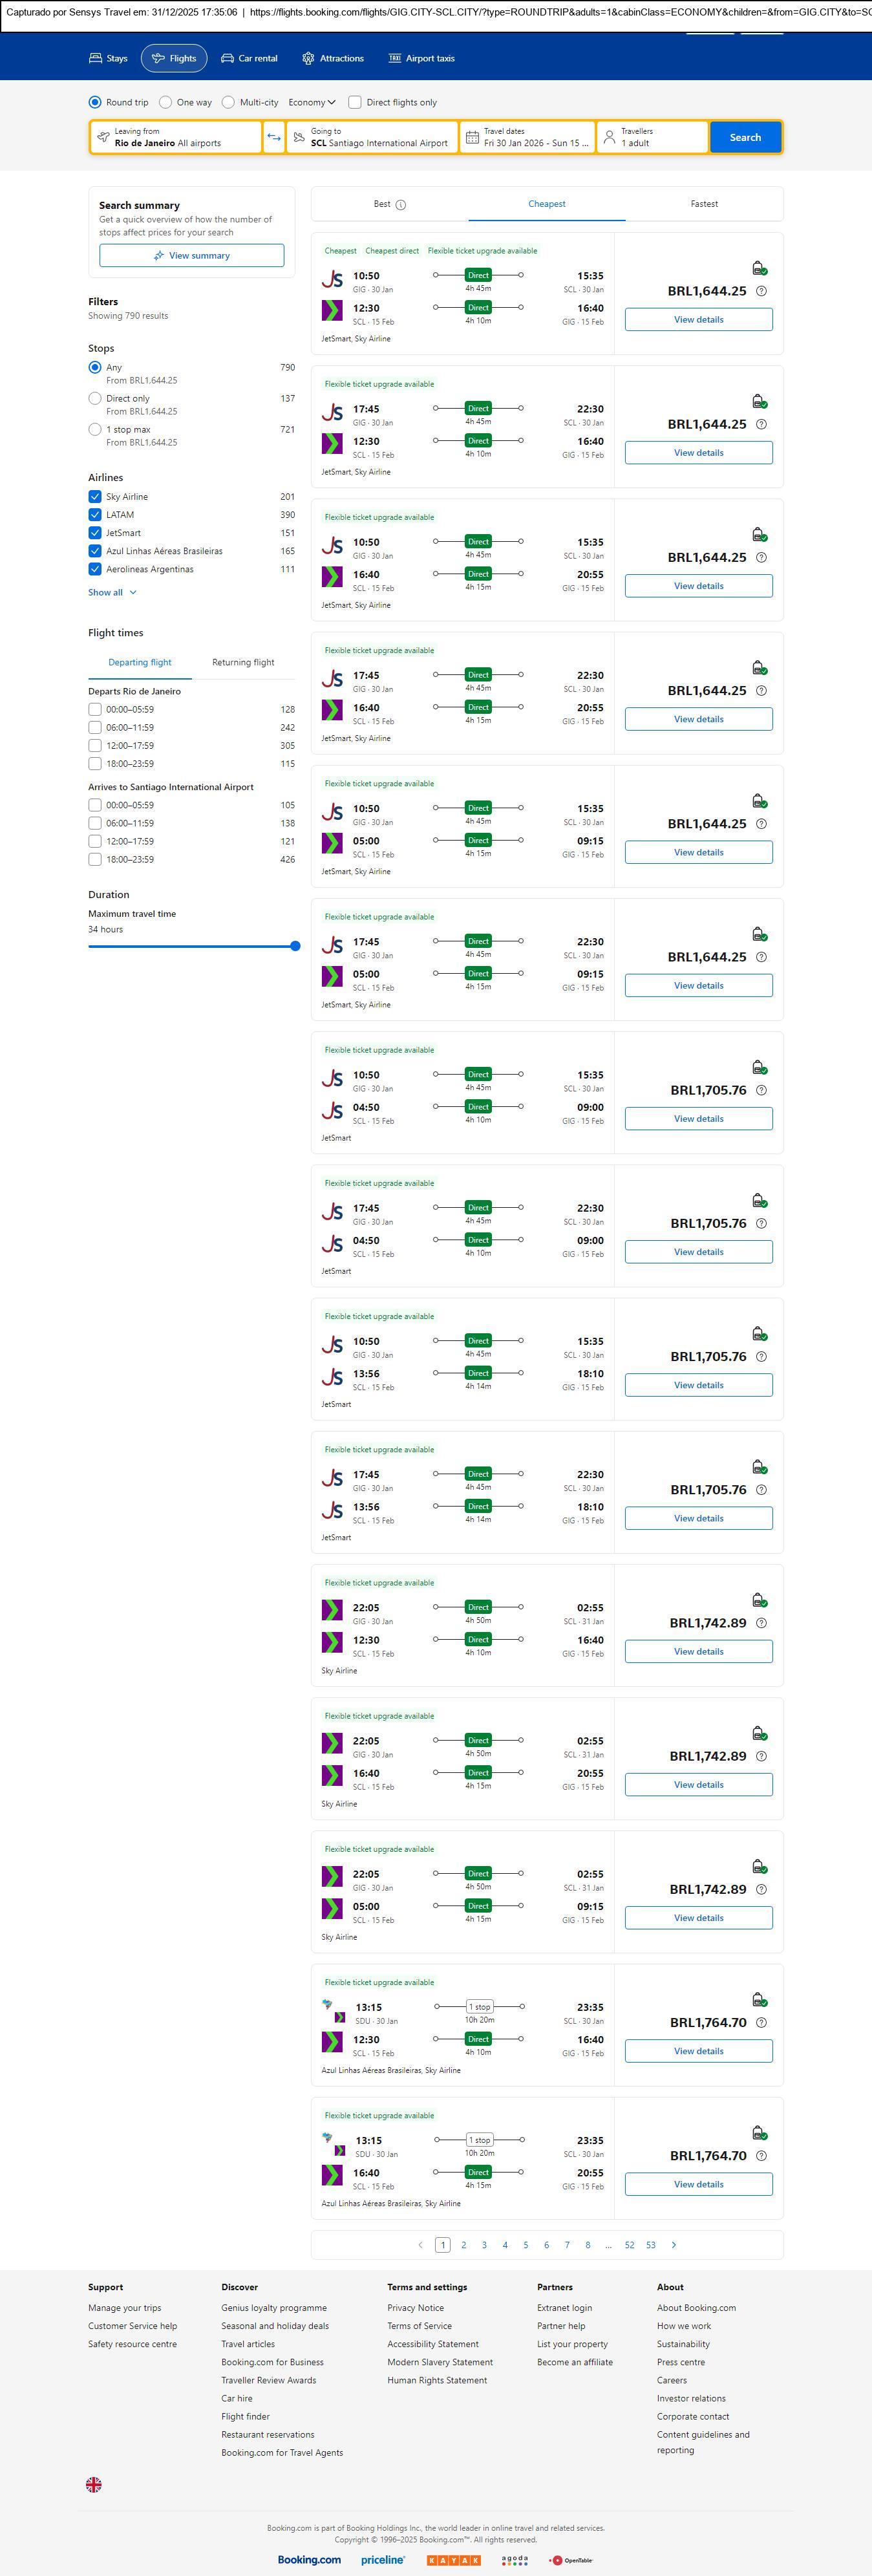Switch to the Fastest results tab
The height and width of the screenshot is (2576, 872).
[x=704, y=204]
